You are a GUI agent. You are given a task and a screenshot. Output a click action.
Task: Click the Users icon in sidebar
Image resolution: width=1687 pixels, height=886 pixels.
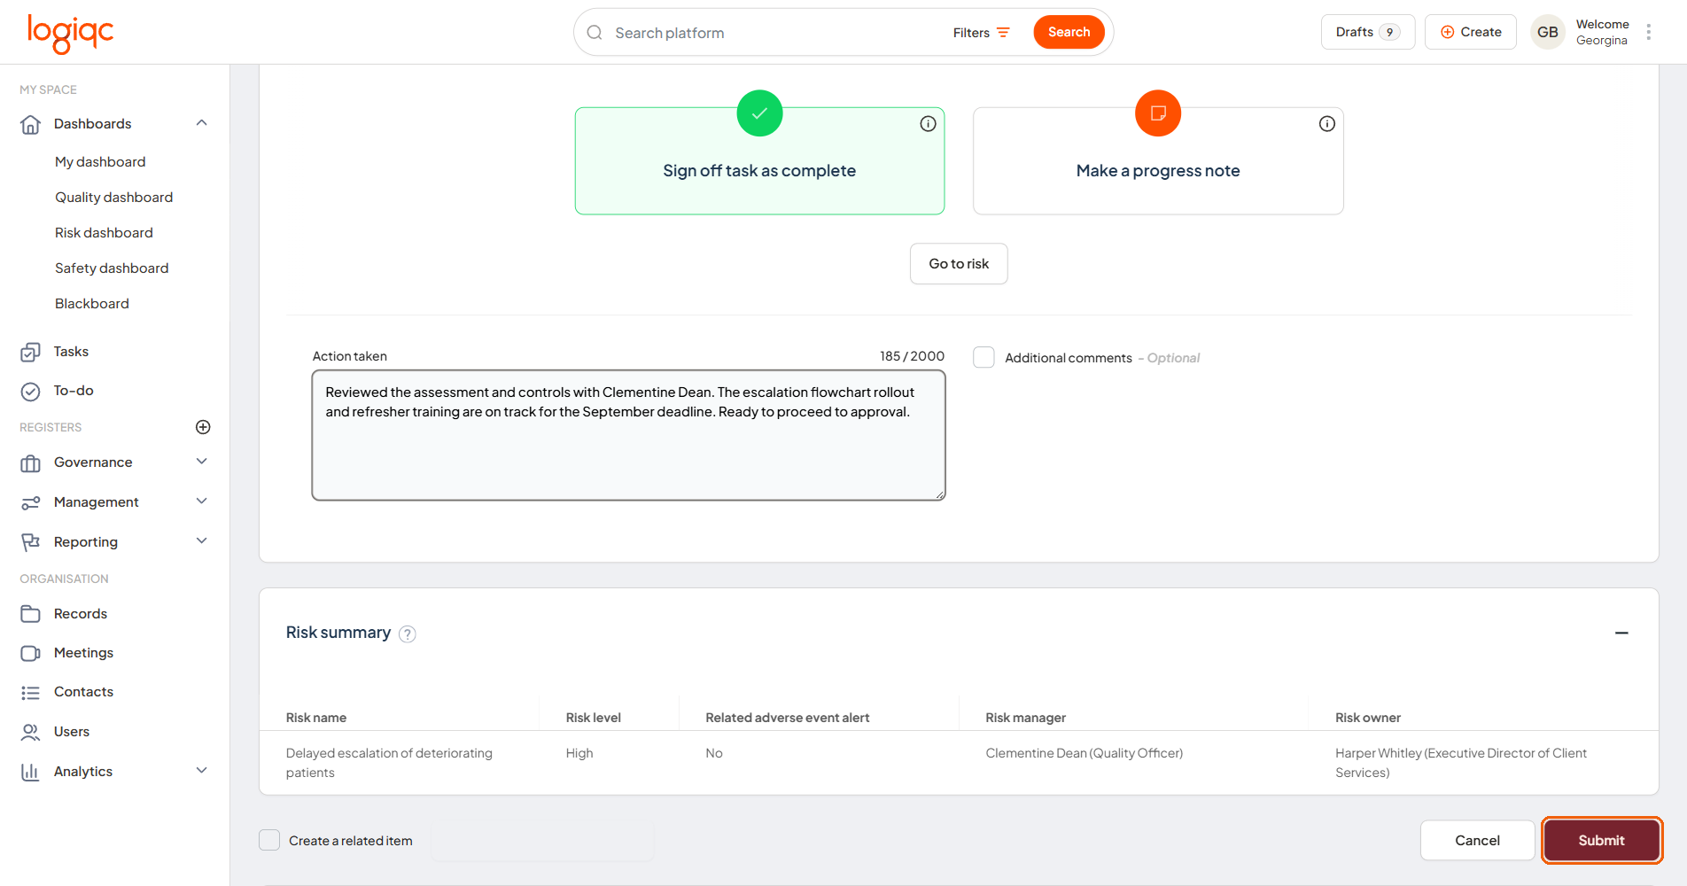pos(30,732)
